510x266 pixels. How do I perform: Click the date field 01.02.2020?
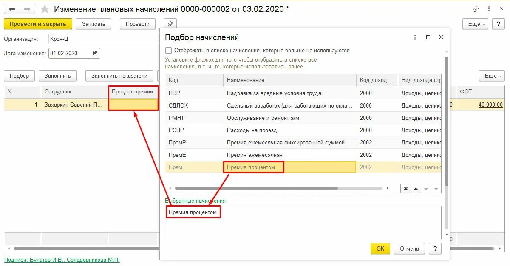pyautogui.click(x=70, y=54)
